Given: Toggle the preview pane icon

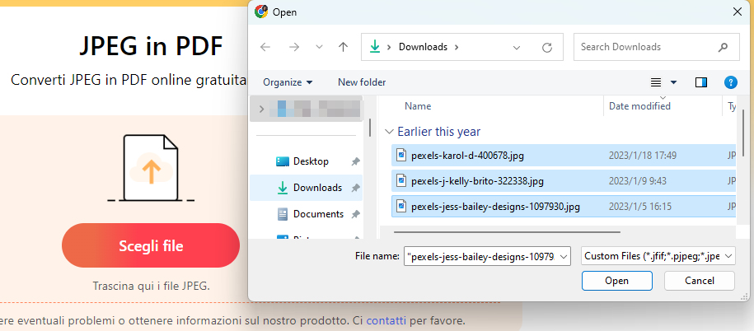Looking at the screenshot, I should 701,82.
